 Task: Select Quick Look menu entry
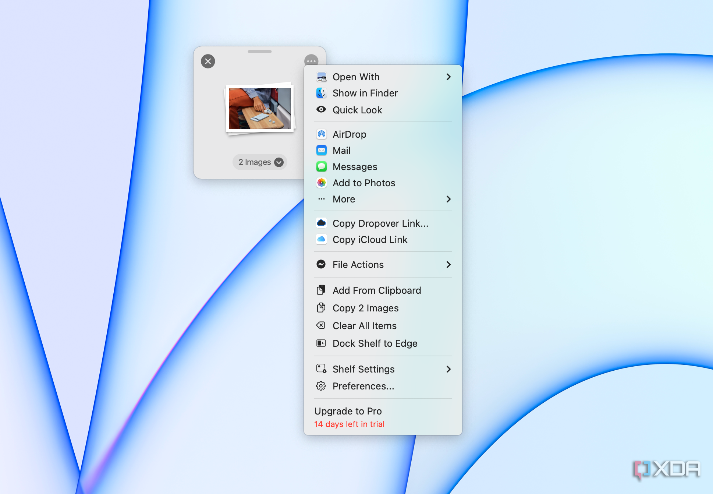tap(383, 110)
